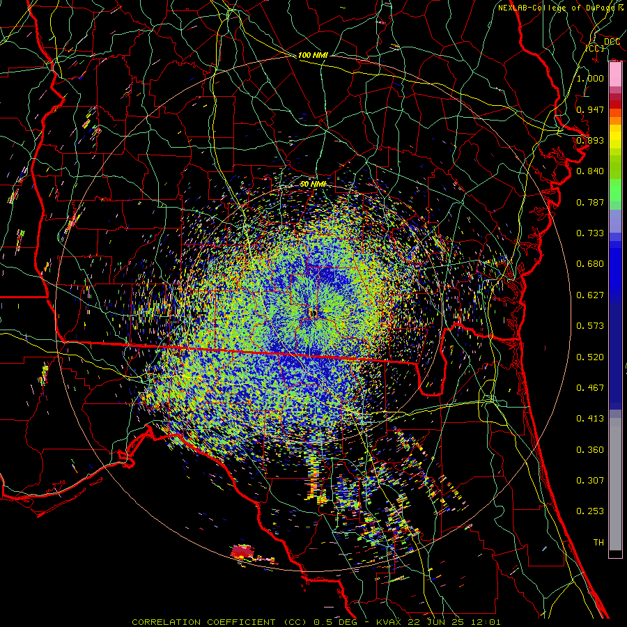
Task: Select the 0.733 scale value
Action: [x=590, y=233]
